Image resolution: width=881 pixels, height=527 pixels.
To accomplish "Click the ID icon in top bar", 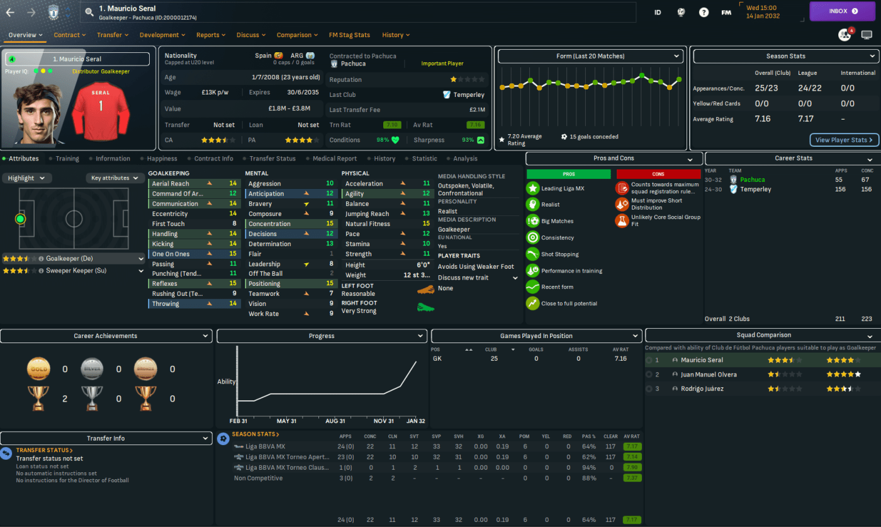I will point(658,12).
